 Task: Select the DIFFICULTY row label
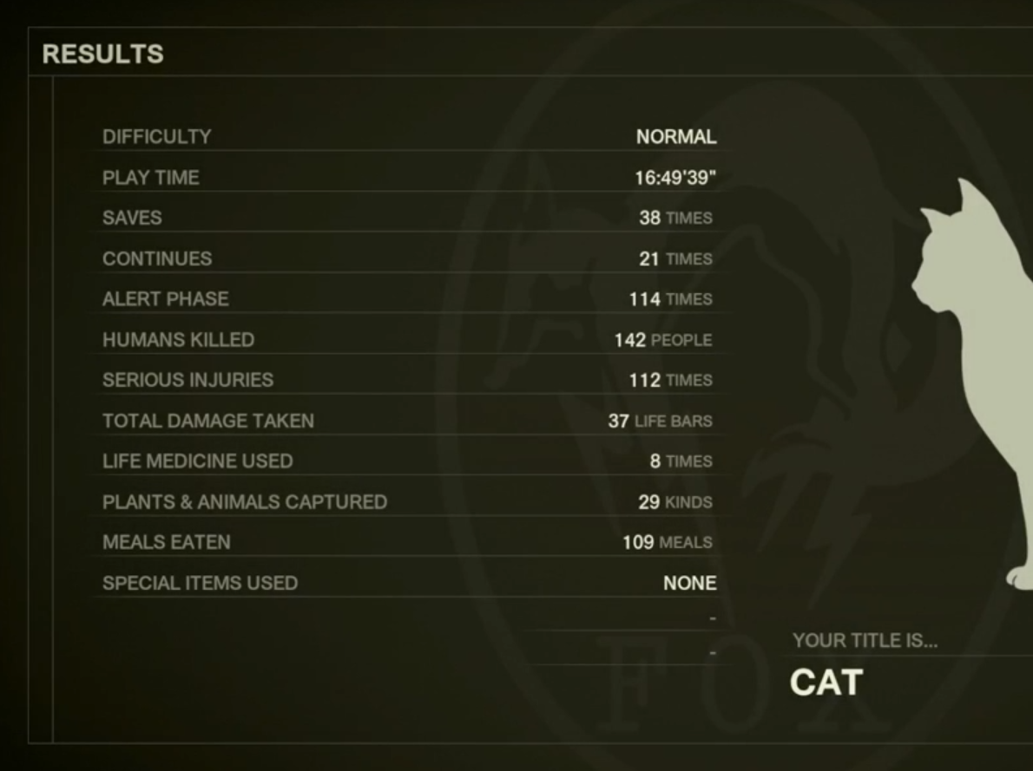157,136
